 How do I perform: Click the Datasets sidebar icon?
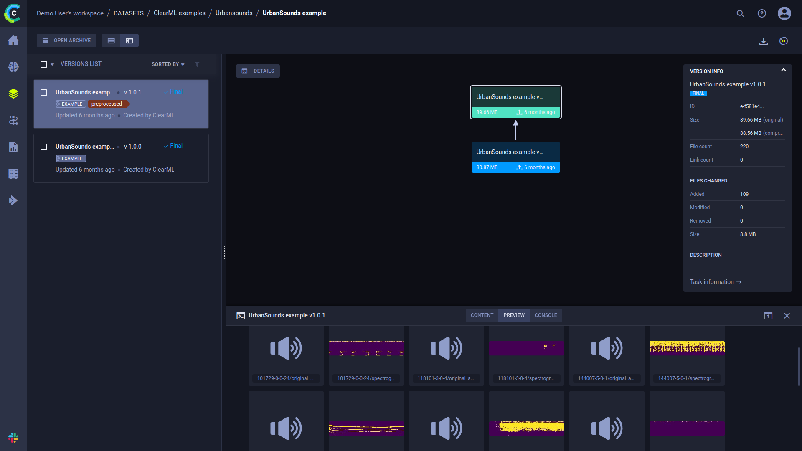tap(13, 93)
